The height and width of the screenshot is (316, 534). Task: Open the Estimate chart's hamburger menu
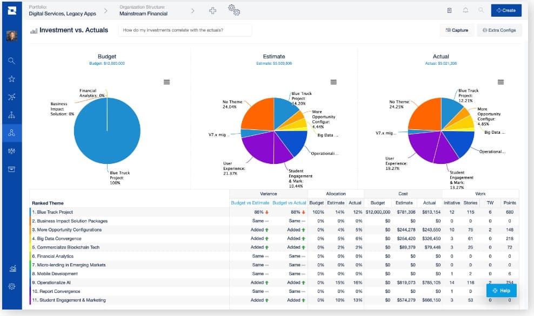(333, 82)
